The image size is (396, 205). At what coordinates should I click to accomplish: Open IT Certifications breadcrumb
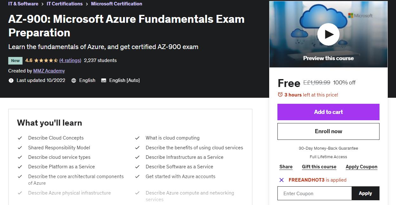pos(65,4)
